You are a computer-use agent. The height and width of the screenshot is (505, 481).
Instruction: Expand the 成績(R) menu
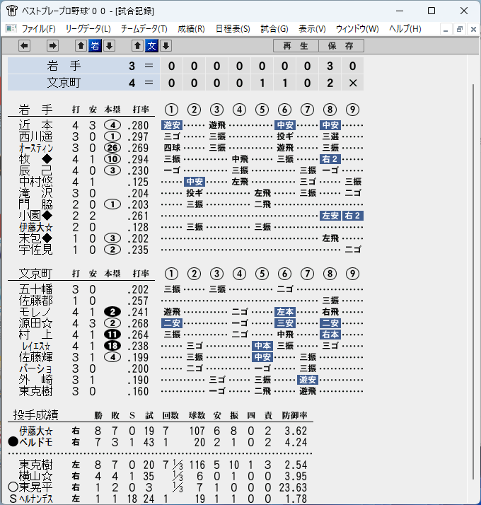(x=192, y=29)
